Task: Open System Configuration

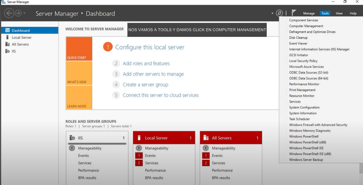Action: [304, 107]
